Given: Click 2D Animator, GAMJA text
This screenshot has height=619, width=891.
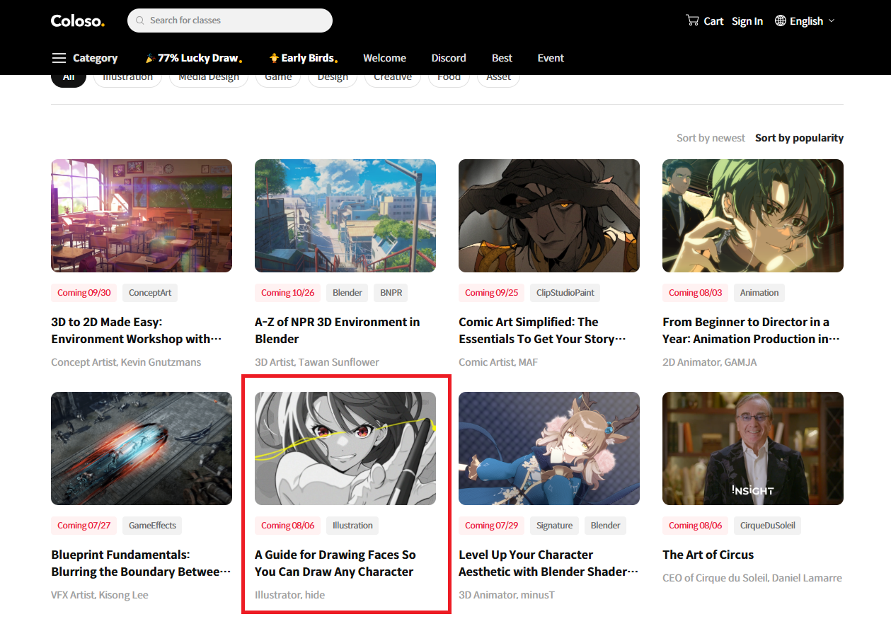Looking at the screenshot, I should click(x=709, y=362).
